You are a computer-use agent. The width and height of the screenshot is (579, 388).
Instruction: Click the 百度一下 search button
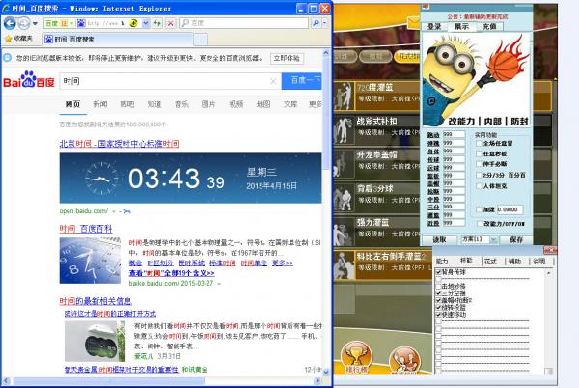[302, 81]
